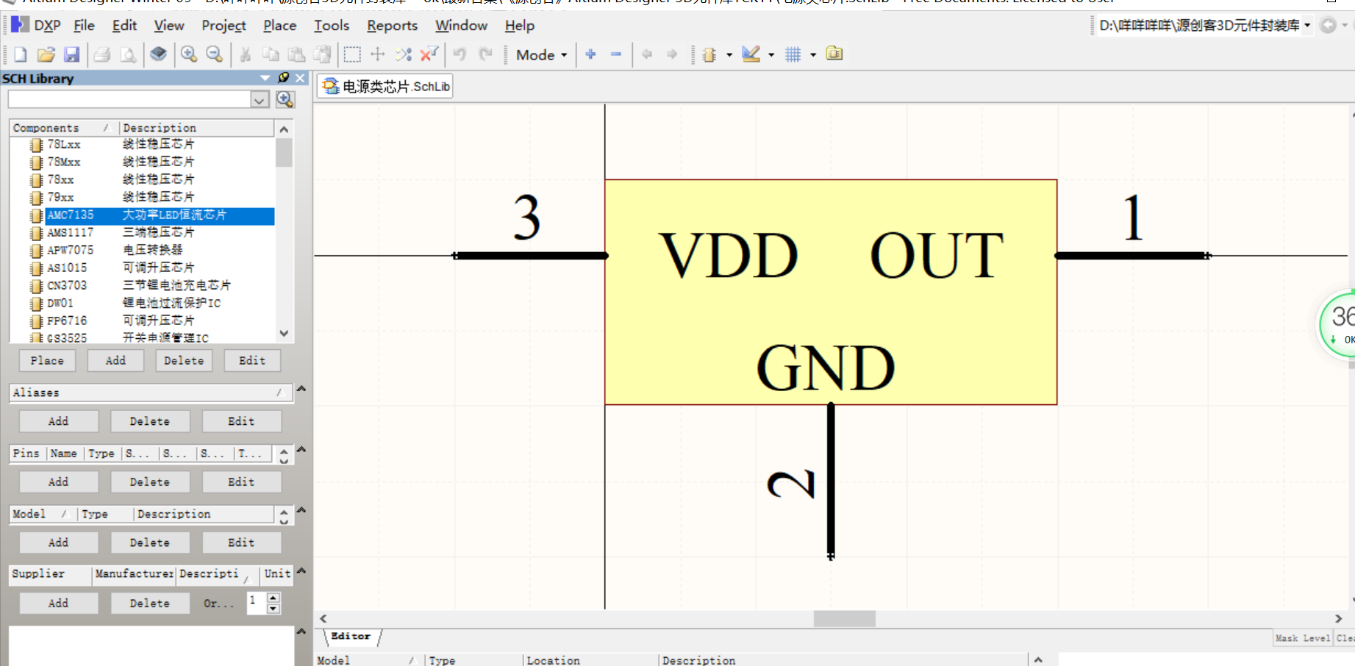Click the Deselect All icon
1355x666 pixels.
(x=403, y=54)
